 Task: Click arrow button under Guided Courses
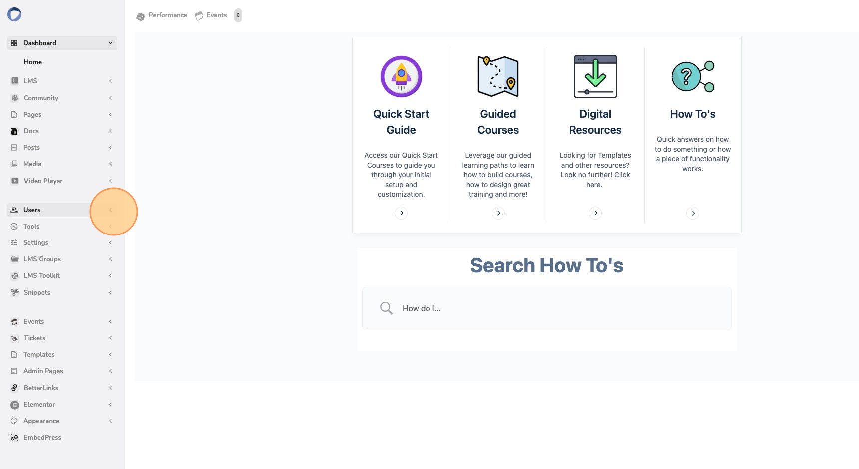498,213
